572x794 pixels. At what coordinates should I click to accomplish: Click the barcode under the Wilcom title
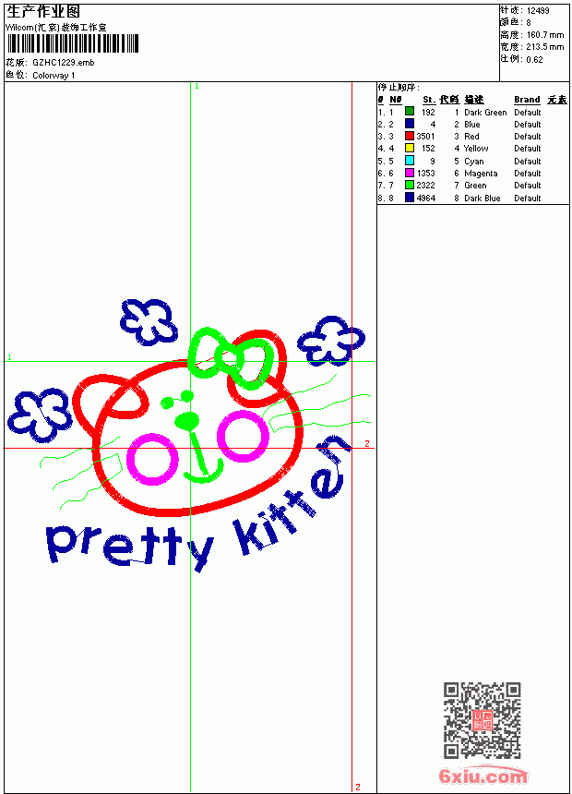pyautogui.click(x=72, y=43)
